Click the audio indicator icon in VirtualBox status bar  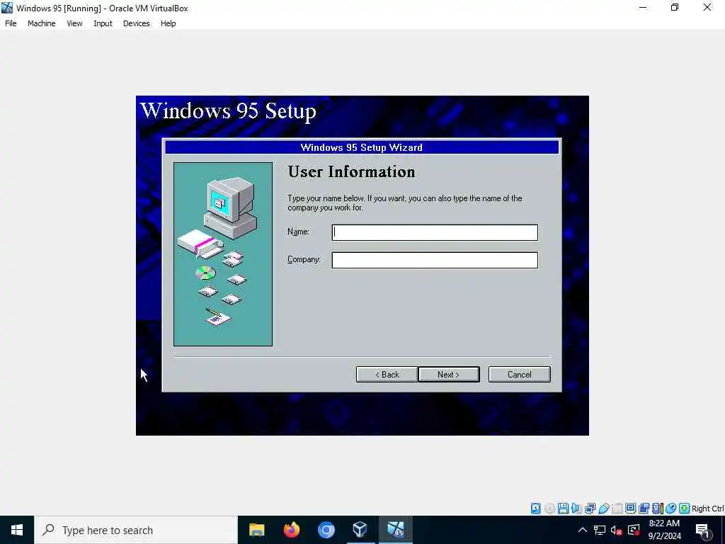(576, 509)
